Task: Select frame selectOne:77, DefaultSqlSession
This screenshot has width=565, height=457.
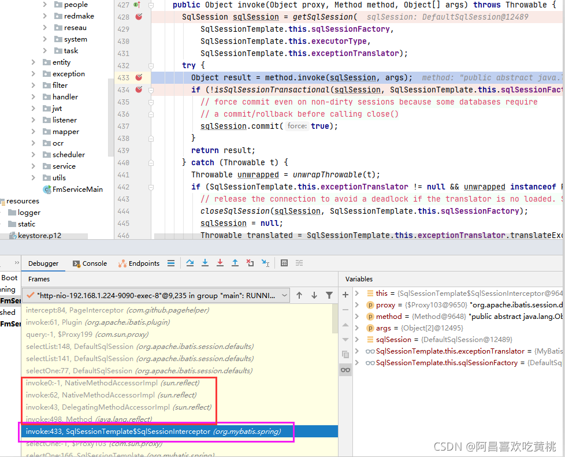Action: (139, 370)
